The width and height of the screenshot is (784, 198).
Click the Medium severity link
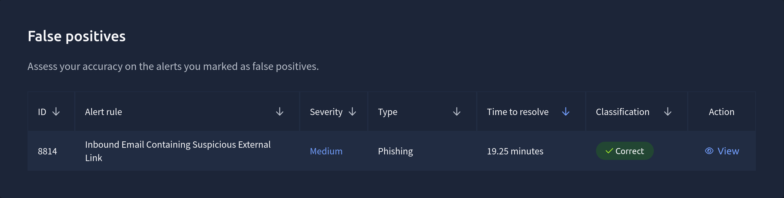(x=326, y=151)
